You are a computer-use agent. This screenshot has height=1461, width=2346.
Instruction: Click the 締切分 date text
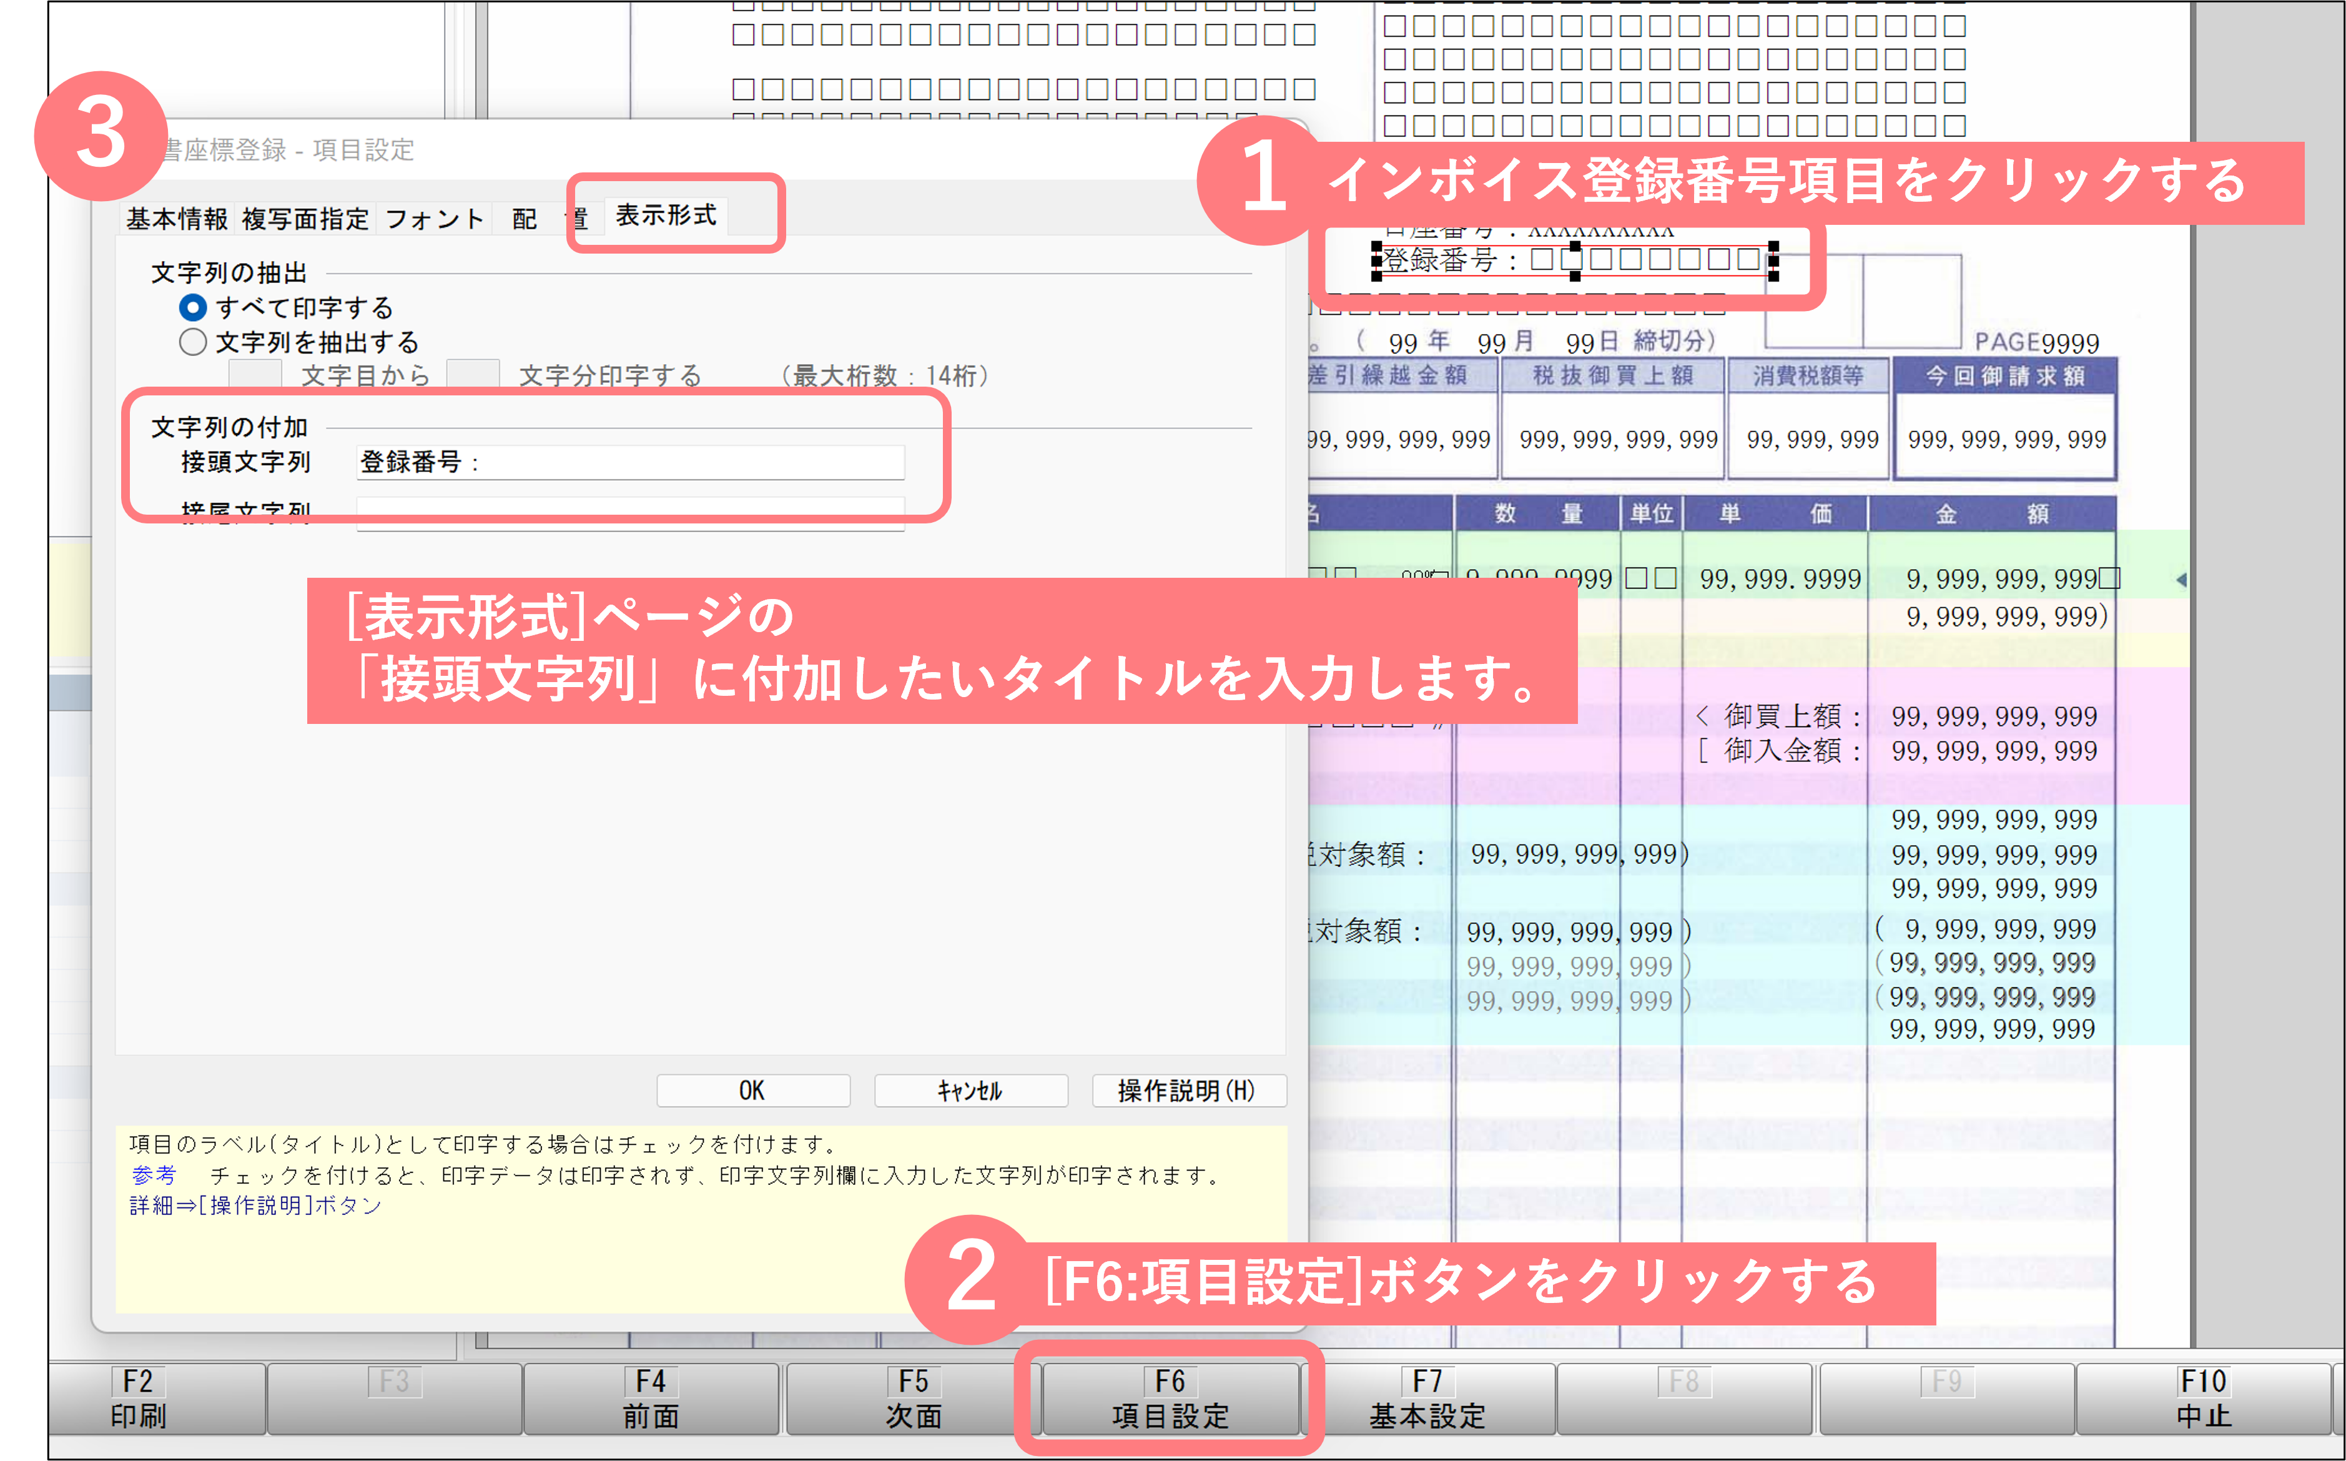[x=1673, y=341]
